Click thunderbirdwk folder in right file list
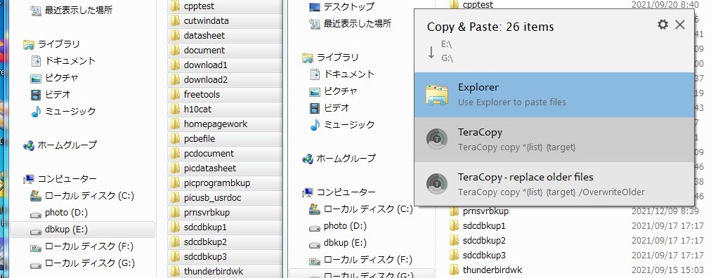713x278 pixels. point(485,270)
